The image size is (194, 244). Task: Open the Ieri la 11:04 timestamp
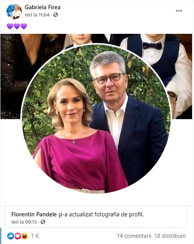(x=37, y=15)
